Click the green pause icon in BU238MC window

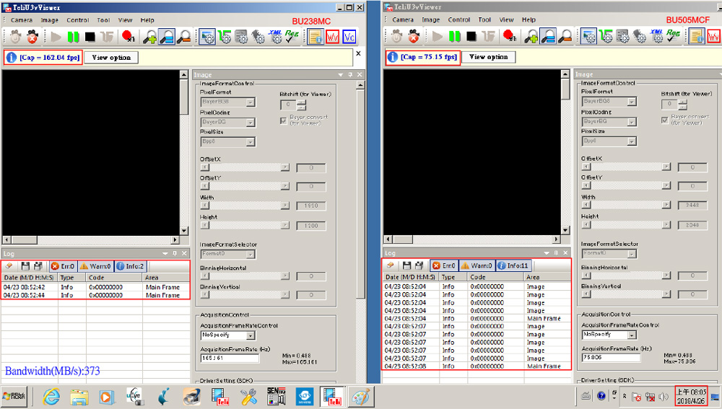tap(73, 36)
